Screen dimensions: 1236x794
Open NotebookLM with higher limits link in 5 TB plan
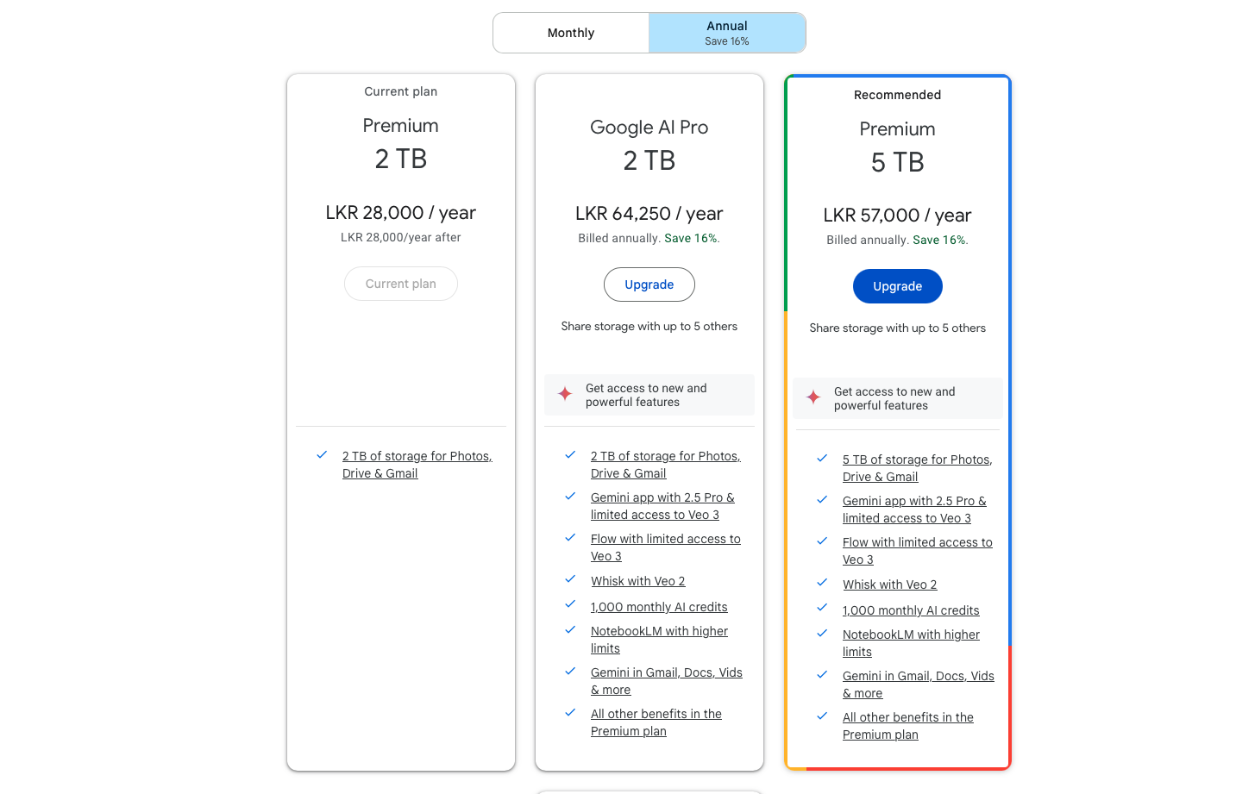click(911, 643)
